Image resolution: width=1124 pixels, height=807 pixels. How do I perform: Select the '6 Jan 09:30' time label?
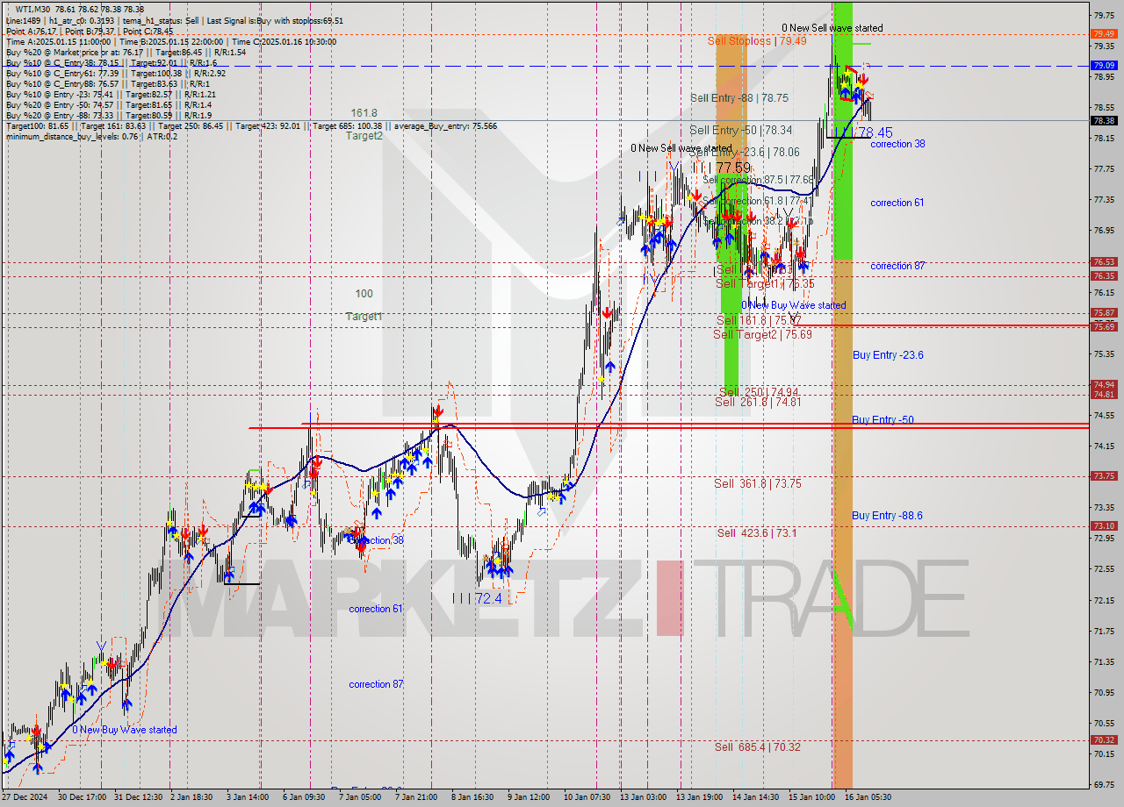point(304,797)
